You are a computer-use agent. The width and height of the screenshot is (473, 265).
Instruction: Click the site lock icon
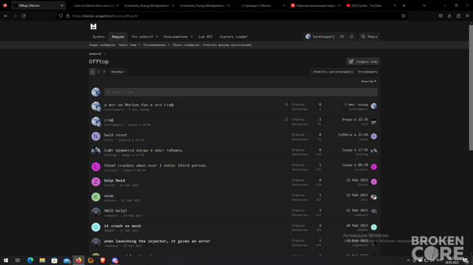tap(68, 16)
